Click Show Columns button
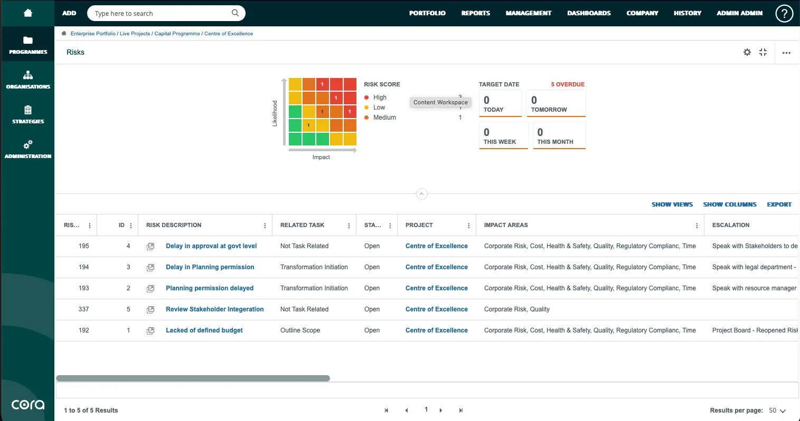Viewport: 800px width, 421px height. point(730,204)
